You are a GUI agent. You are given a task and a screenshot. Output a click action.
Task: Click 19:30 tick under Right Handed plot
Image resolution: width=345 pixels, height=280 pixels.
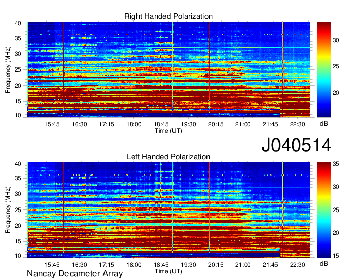click(x=188, y=124)
